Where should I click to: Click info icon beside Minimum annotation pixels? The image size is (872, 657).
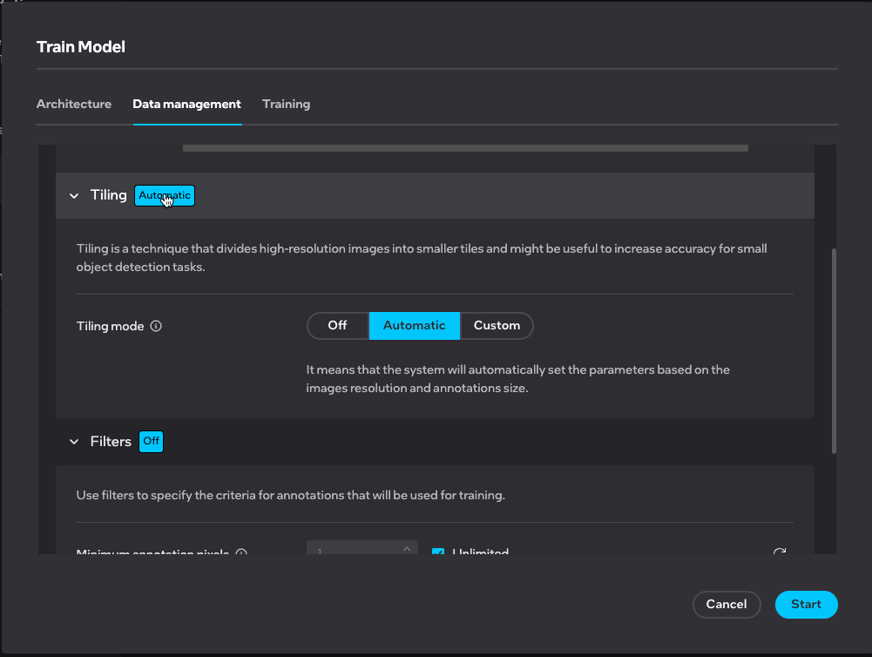coord(241,552)
